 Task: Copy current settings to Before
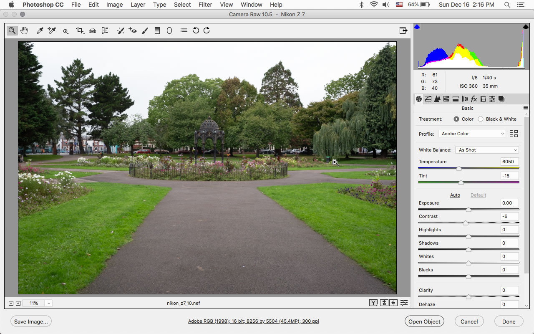(x=393, y=303)
